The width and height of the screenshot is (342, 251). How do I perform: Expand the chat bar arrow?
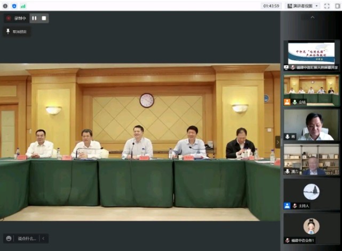[43, 238]
